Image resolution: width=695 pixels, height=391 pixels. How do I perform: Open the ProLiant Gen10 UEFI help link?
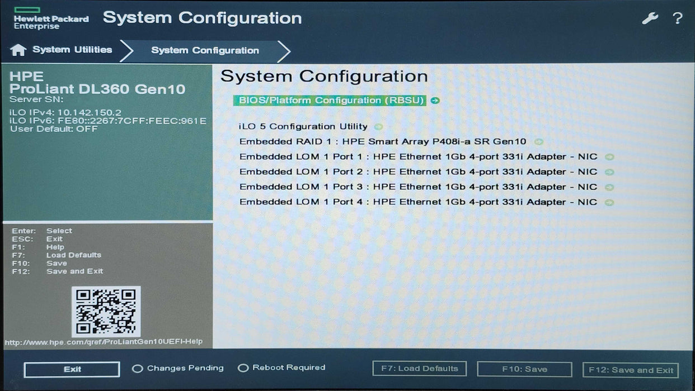[x=102, y=342]
